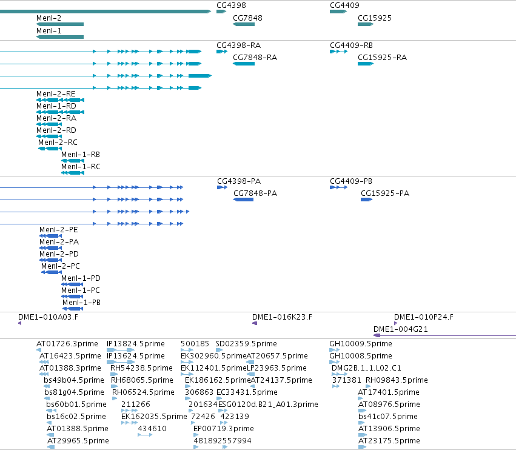Image resolution: width=516 pixels, height=450 pixels.
Task: Click the Menl-2-PC protein feature
Action: coord(52,272)
